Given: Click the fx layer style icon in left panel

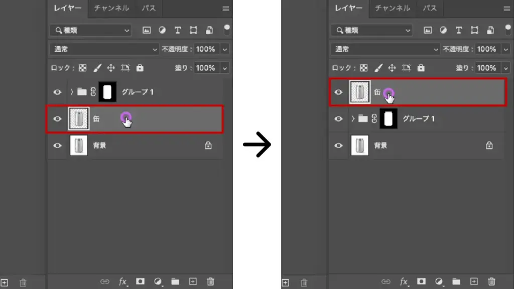Looking at the screenshot, I should [123, 281].
